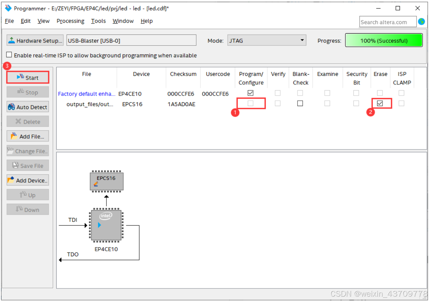
Task: Move the selected device Down
Action: click(x=28, y=209)
